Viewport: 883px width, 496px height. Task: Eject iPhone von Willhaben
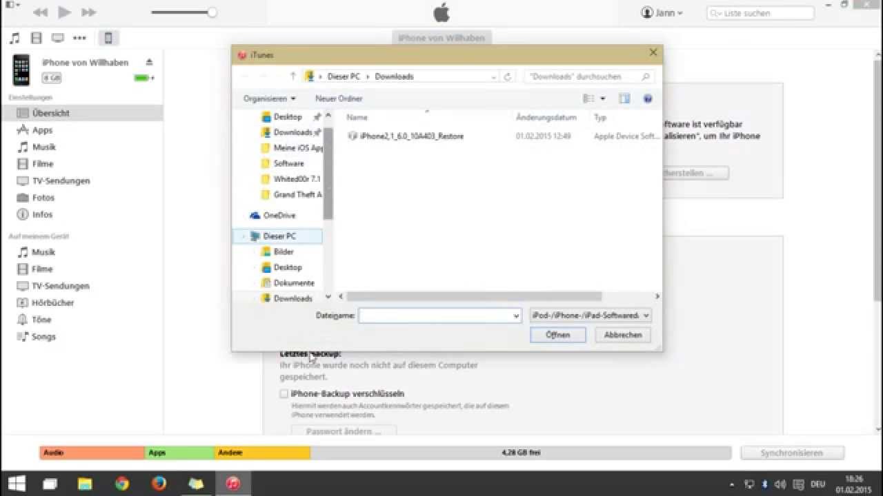(149, 63)
